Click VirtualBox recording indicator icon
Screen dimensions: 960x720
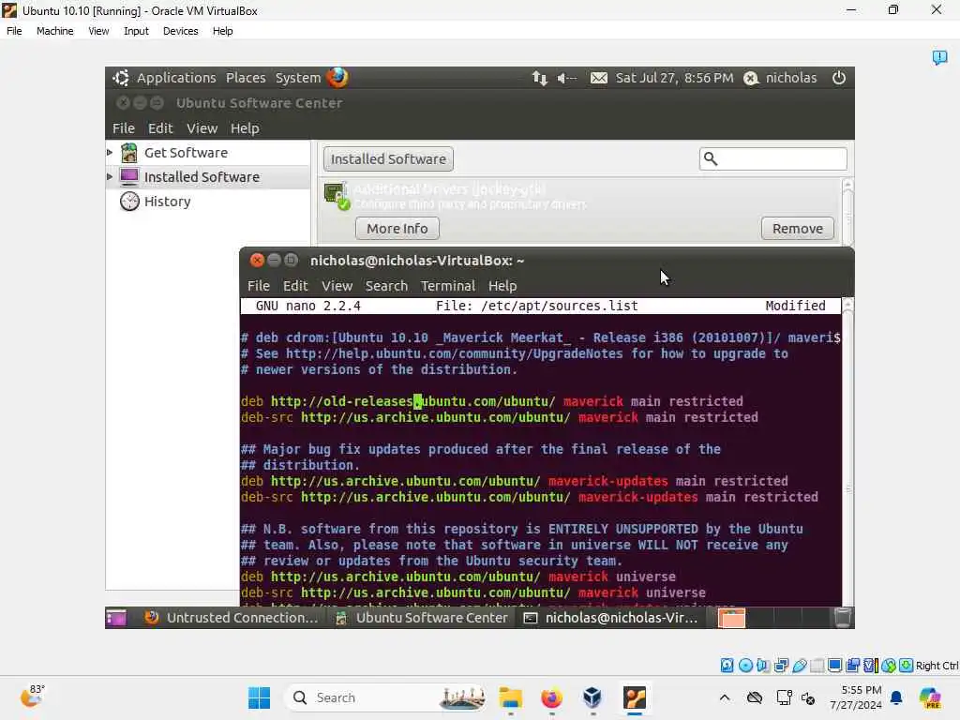click(x=852, y=666)
